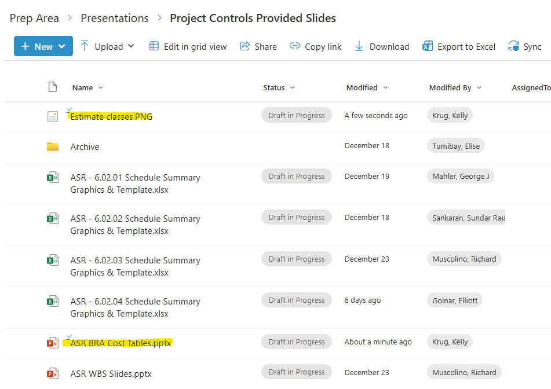Viewport: 551px width, 389px height.
Task: Click the Export to Excel icon
Action: pos(428,46)
